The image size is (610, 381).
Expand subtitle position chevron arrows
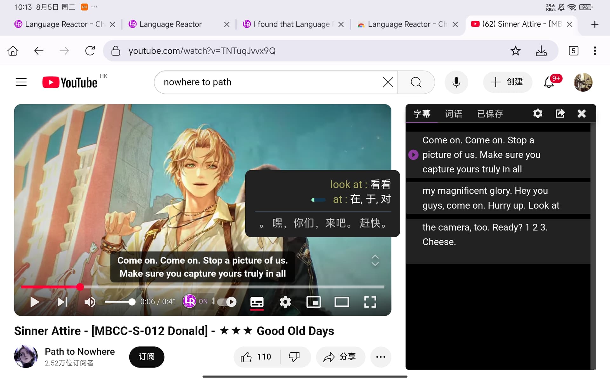coord(375,260)
